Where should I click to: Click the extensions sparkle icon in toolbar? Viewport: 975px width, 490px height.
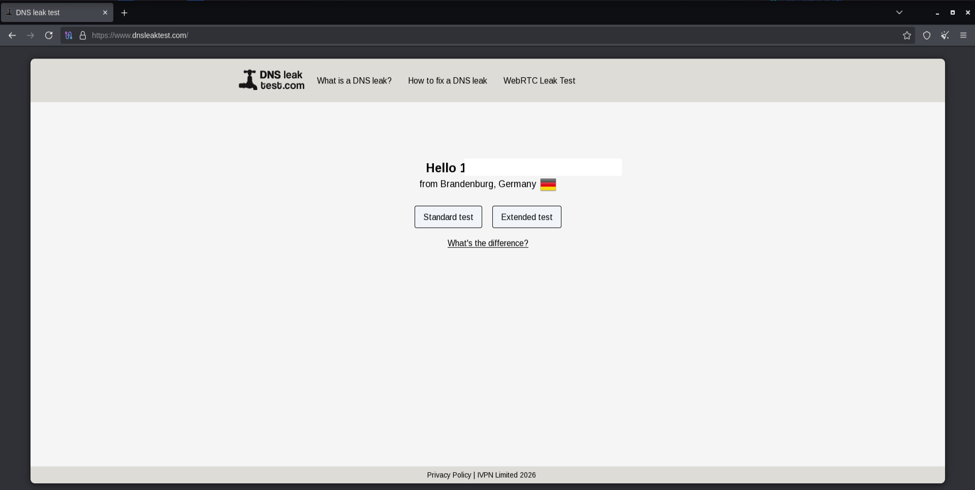tap(945, 35)
